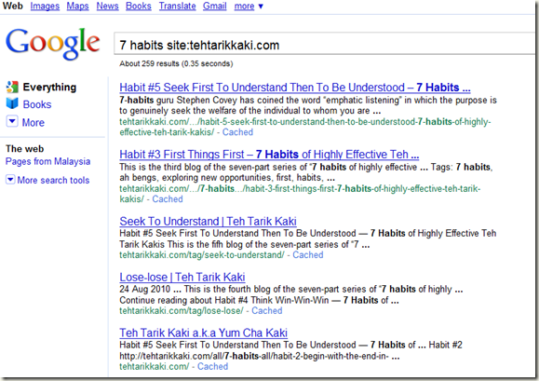Image resolution: width=539 pixels, height=381 pixels.
Task: Open the Maps link in the top bar
Action: pos(77,6)
